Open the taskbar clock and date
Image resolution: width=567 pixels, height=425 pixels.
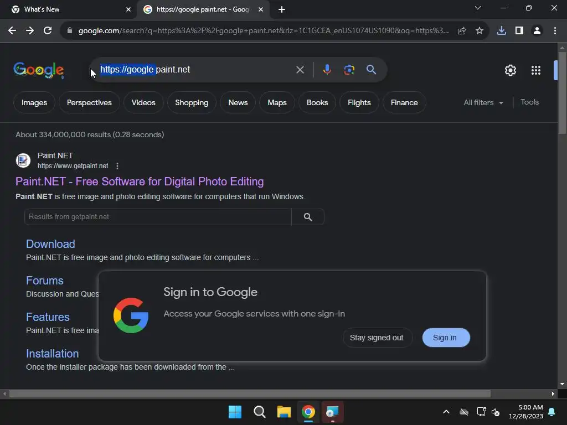point(526,412)
